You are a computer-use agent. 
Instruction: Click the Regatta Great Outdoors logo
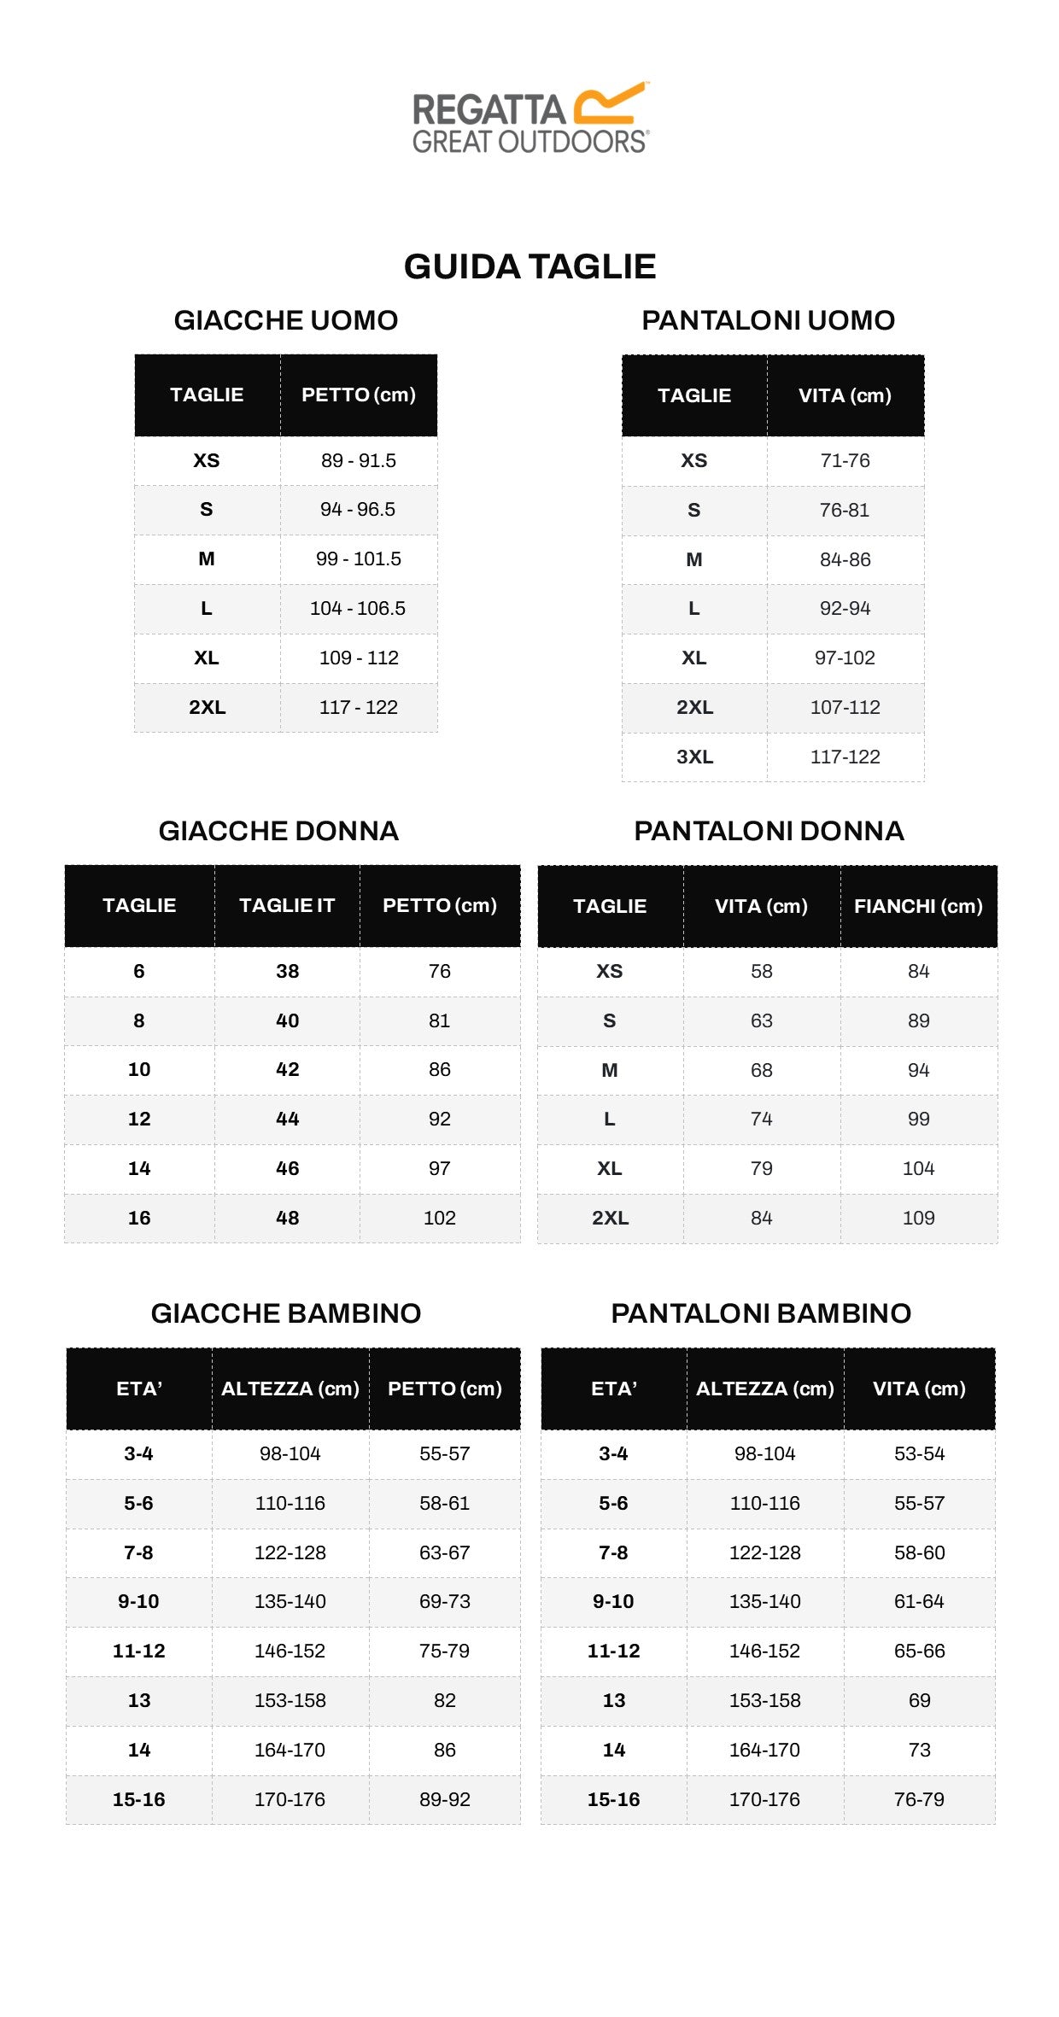[529, 118]
